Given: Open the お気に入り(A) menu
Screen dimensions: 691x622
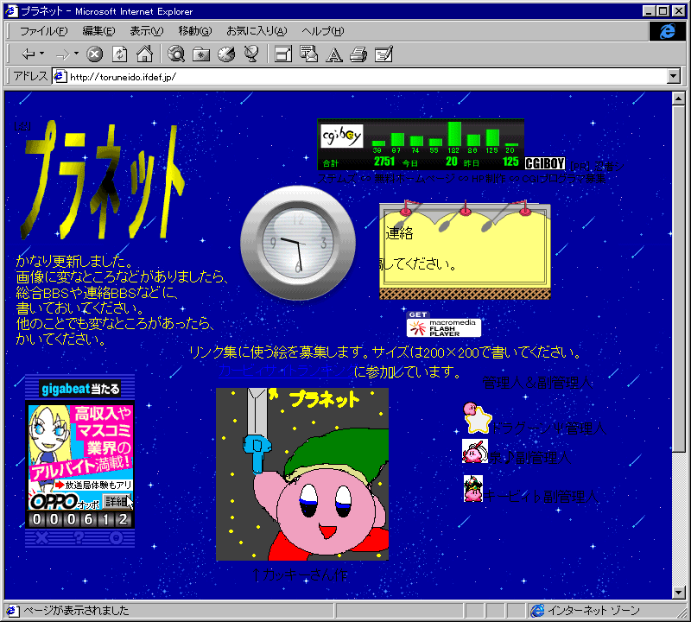Looking at the screenshot, I should tap(257, 31).
